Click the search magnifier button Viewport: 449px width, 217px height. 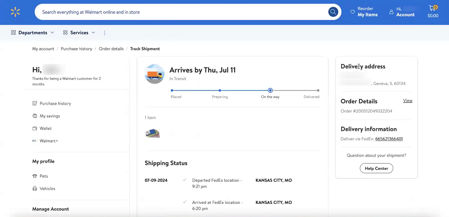click(333, 12)
